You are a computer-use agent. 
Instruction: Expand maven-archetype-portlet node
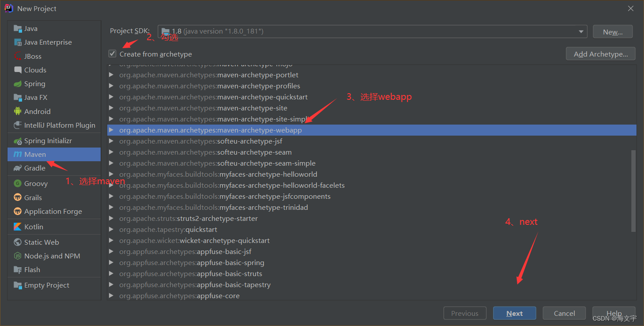[x=111, y=75]
